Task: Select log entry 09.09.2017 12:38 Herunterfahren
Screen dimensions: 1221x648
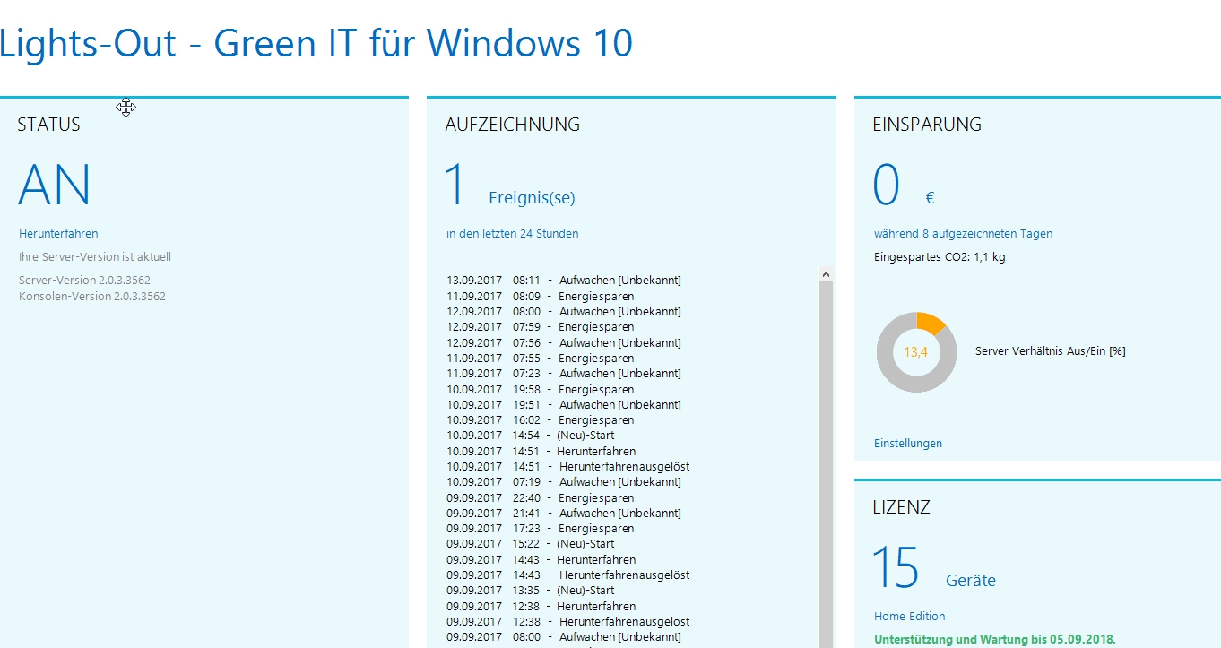Action: pos(541,607)
